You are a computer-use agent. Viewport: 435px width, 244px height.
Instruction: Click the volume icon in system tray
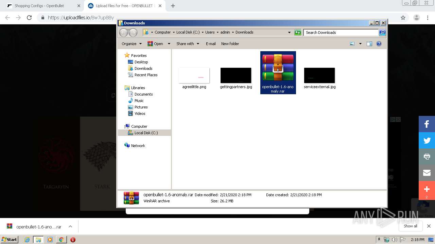point(395,240)
